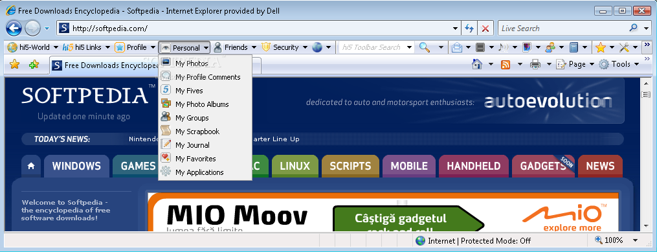The image size is (657, 252).
Task: Click the film strip video icon
Action: [x=480, y=47]
